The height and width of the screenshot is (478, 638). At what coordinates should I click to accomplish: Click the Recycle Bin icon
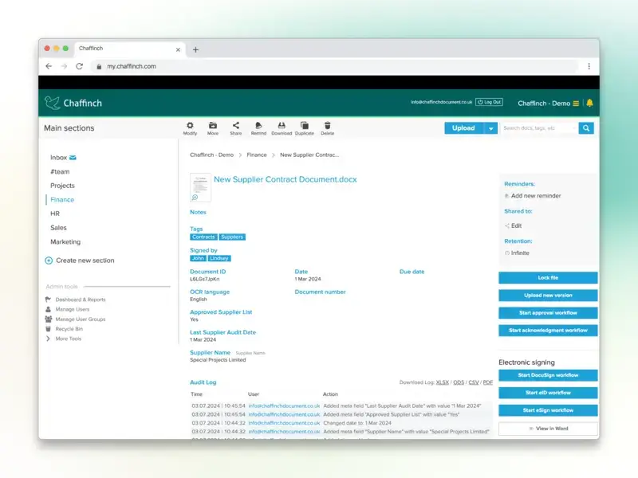click(48, 329)
